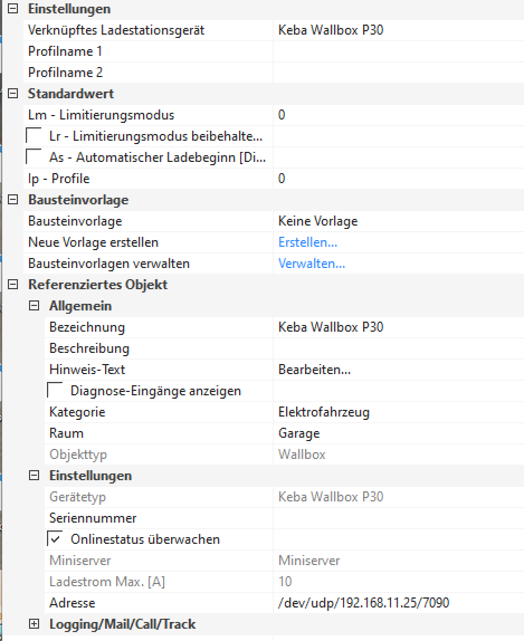Open Bausteinvorlage value showing Keine Vorlage
The width and height of the screenshot is (524, 641).
click(x=398, y=221)
